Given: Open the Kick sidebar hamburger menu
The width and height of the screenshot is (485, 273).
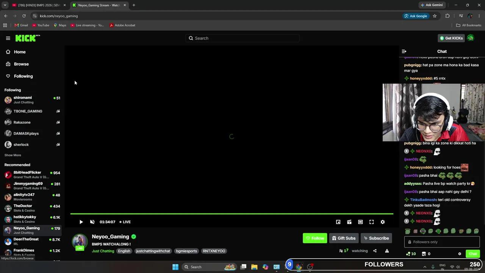Looking at the screenshot, I should pyautogui.click(x=8, y=38).
